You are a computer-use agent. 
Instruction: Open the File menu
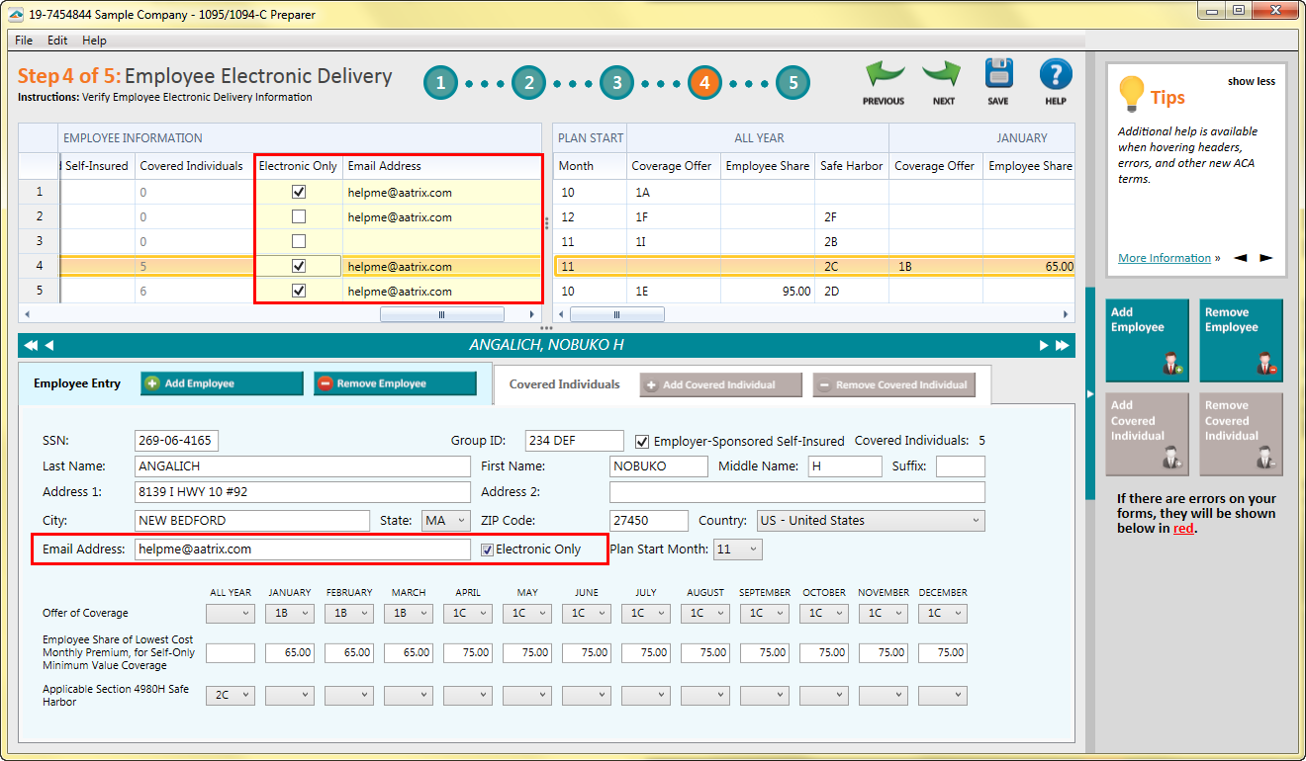coord(24,41)
